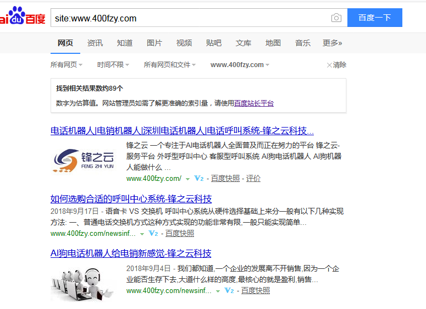This screenshot has width=426, height=309.
Task: Click the 2018年9月4日 date text
Action: coord(148,268)
